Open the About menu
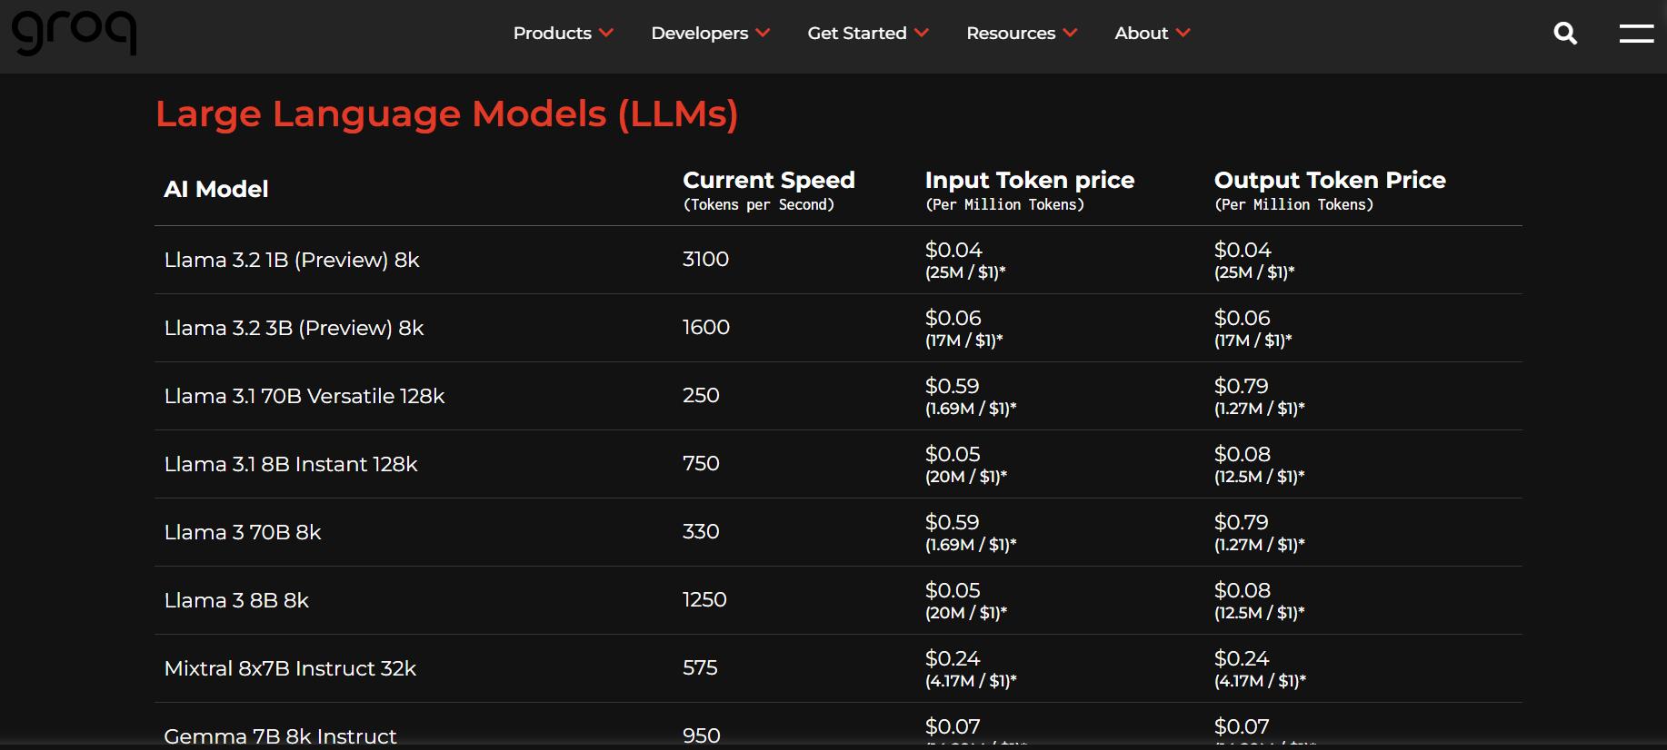The image size is (1667, 750). coord(1141,33)
